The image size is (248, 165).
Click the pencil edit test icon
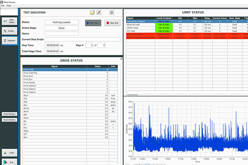coord(99,12)
